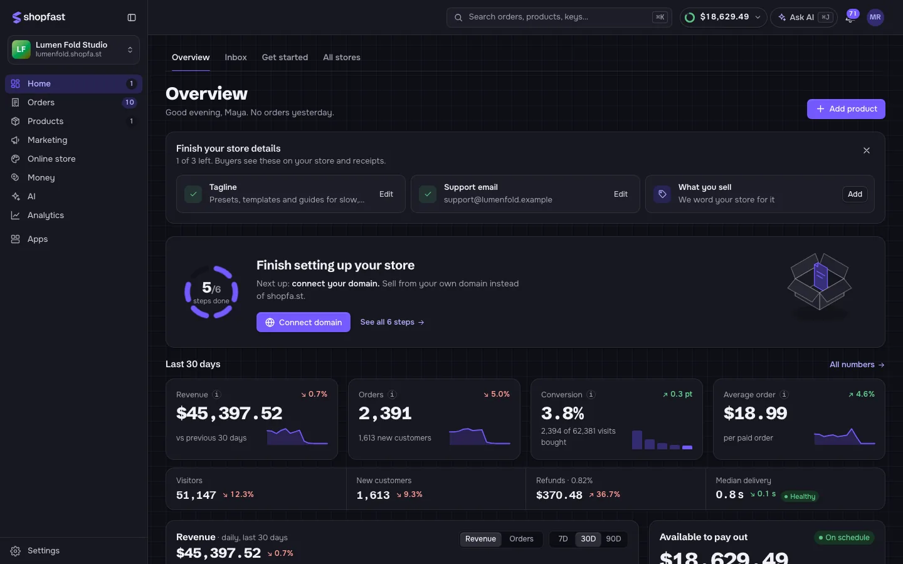Select the 90D time range

tap(613, 539)
